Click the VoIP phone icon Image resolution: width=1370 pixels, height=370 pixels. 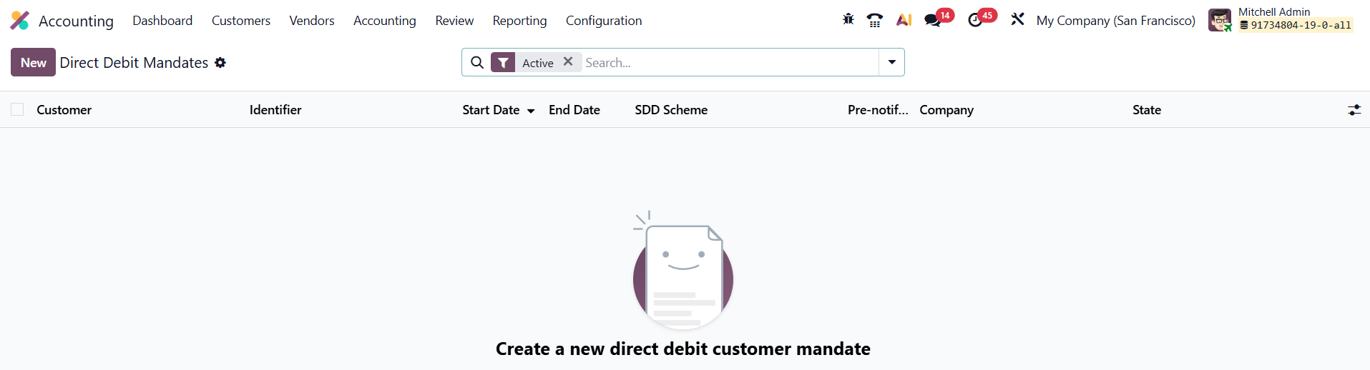(x=874, y=20)
